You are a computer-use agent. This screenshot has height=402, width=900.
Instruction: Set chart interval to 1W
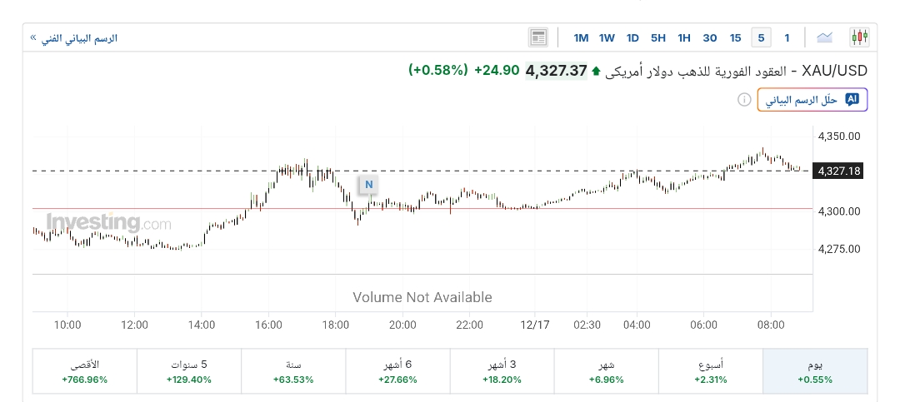click(x=607, y=37)
